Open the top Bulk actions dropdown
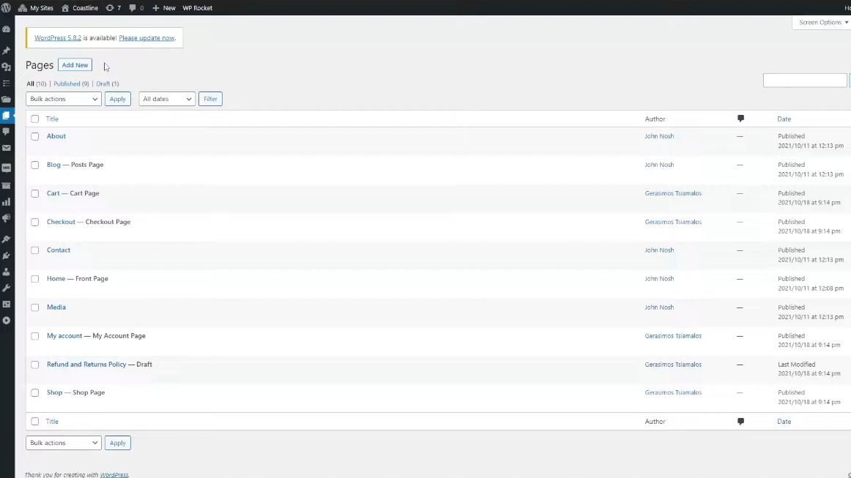This screenshot has width=851, height=478. pyautogui.click(x=63, y=99)
